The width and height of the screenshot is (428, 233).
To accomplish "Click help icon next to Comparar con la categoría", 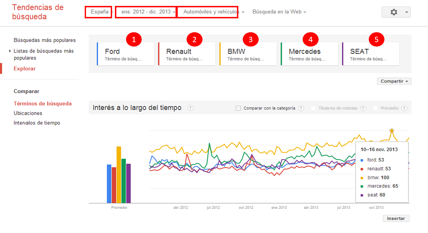I will (x=301, y=108).
